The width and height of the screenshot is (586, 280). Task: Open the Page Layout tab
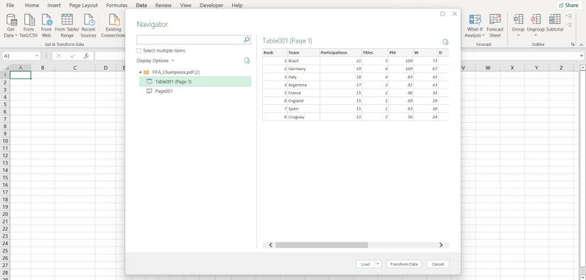83,5
